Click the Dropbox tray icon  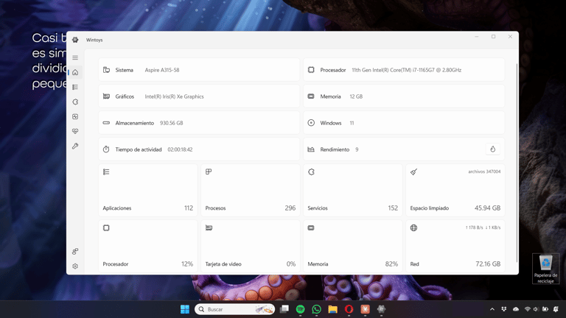(x=504, y=309)
